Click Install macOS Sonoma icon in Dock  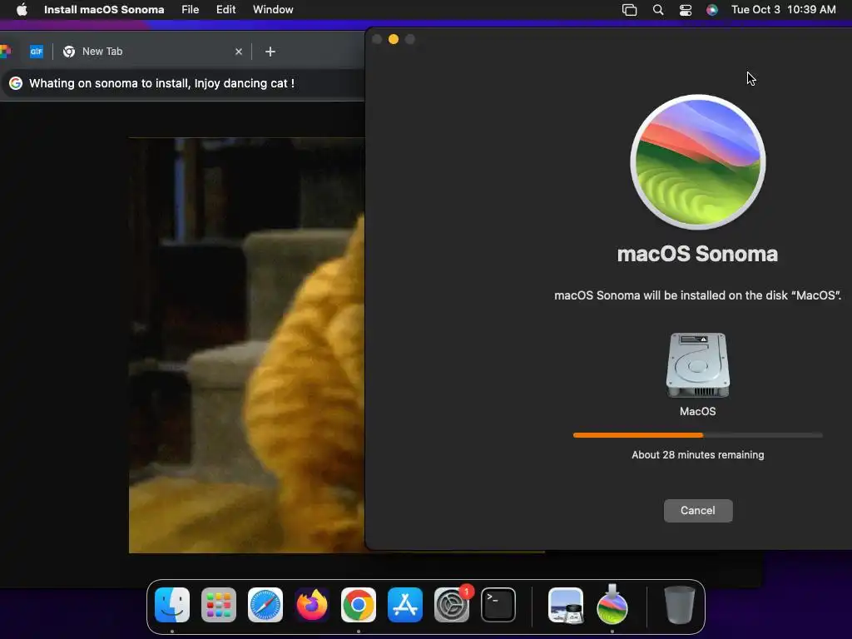coord(612,605)
